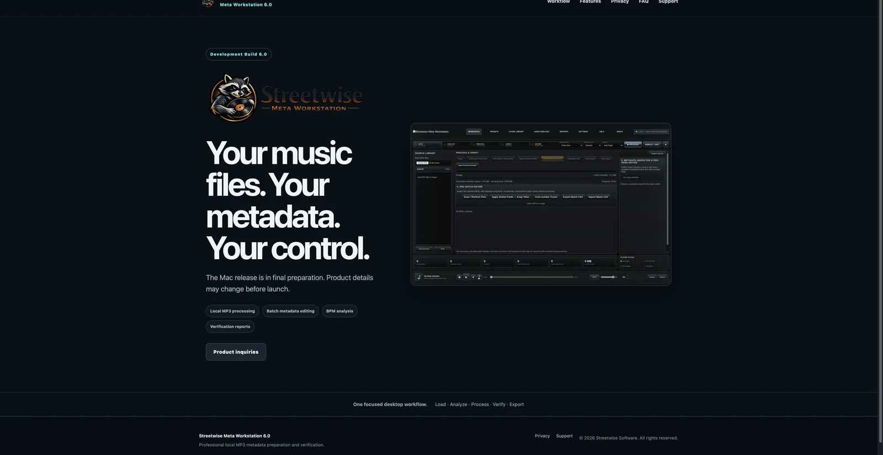Open the Standard dropdown
Image resolution: width=883 pixels, height=455 pixels.
click(x=592, y=145)
